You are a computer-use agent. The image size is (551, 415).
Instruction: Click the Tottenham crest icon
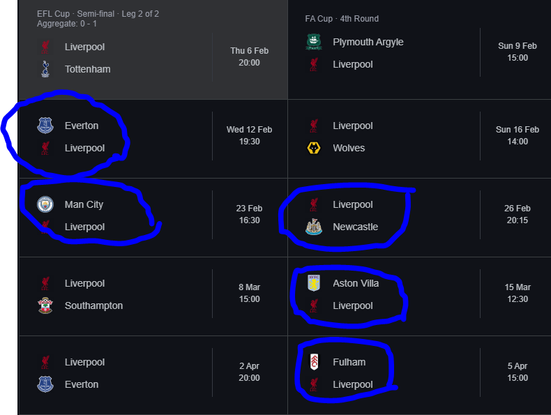tap(45, 69)
